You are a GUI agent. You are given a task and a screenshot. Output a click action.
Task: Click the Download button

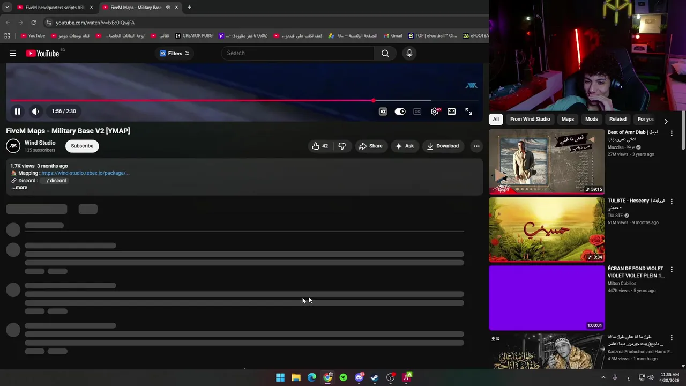point(443,146)
